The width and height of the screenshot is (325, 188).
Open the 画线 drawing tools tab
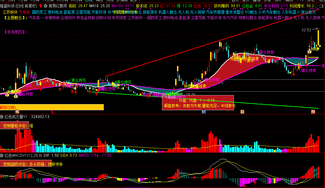pyautogui.click(x=289, y=1)
